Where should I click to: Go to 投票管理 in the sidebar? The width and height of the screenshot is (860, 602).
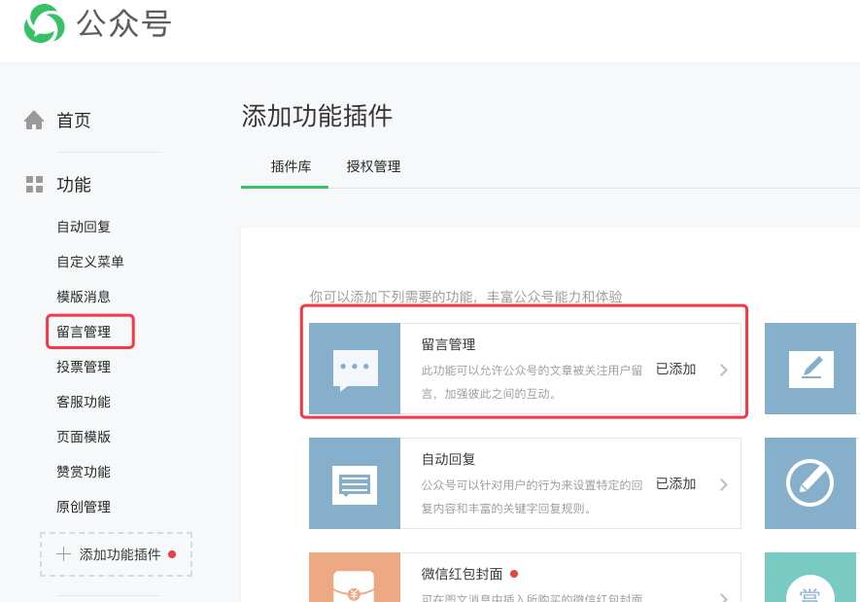(84, 367)
